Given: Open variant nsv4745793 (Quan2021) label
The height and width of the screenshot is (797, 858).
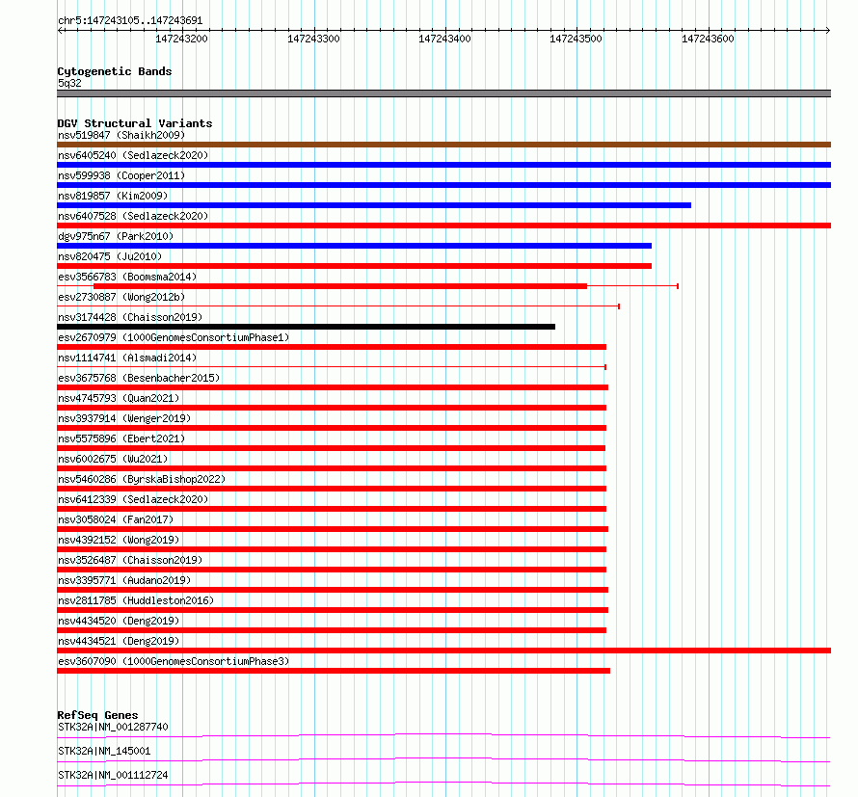Looking at the screenshot, I should 119,398.
